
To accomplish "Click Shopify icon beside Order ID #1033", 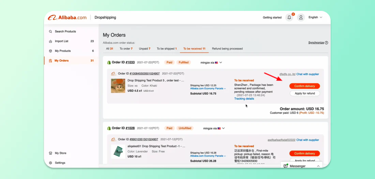I will coord(109,62).
